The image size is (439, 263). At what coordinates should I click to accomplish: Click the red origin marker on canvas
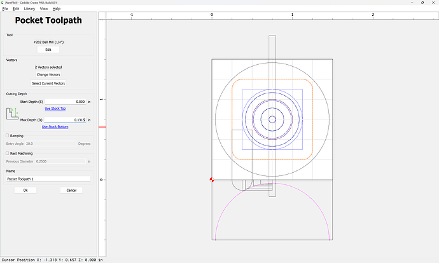tap(212, 180)
